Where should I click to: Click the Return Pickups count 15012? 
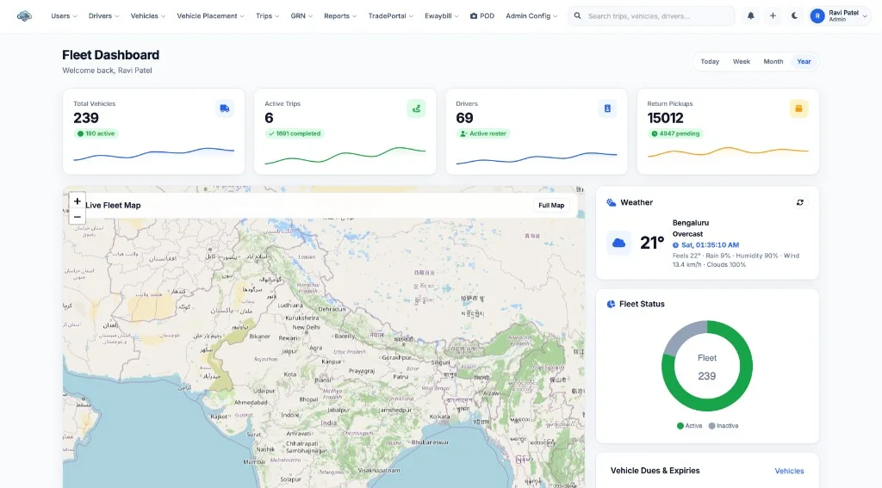click(x=666, y=118)
